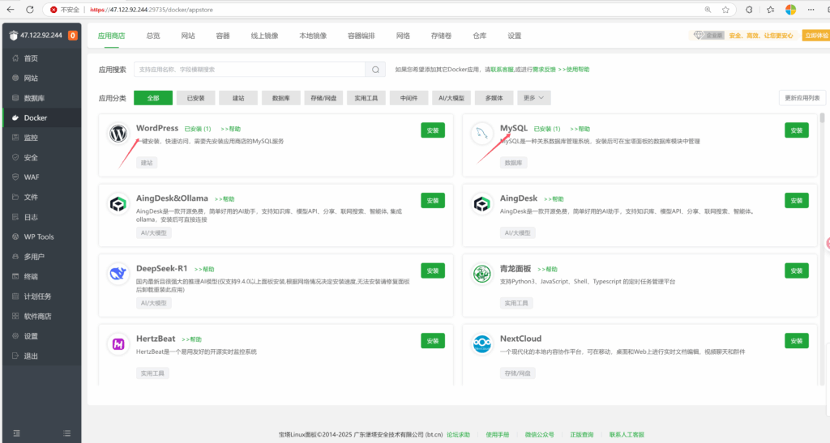The image size is (830, 443).
Task: Switch to the 线上镜像 tab
Action: pyautogui.click(x=265, y=36)
